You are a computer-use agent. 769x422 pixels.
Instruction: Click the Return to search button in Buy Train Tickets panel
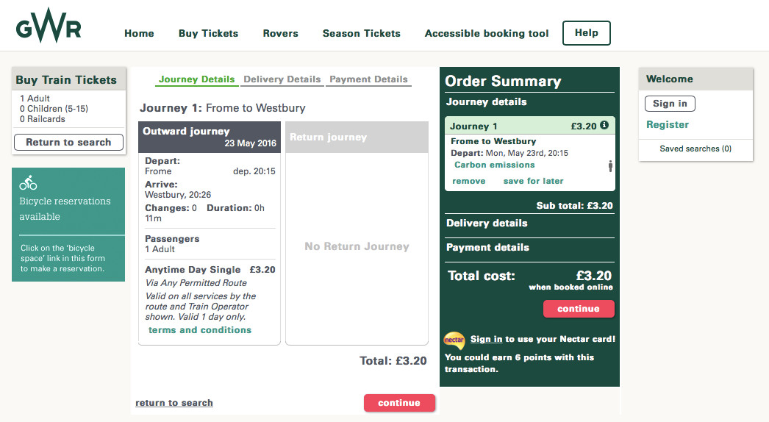68,143
